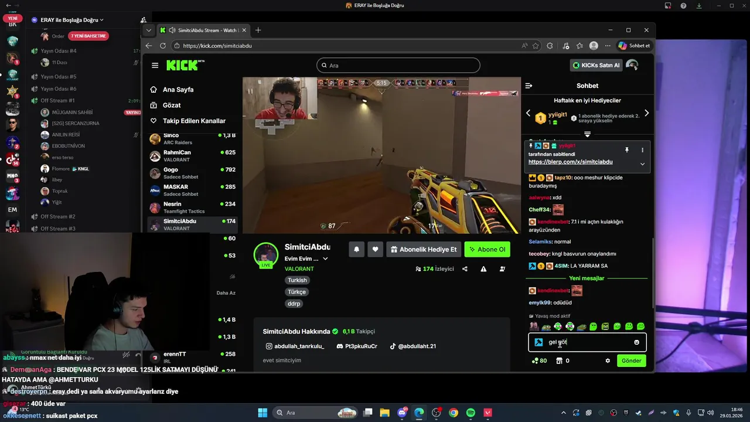Show previous top gifter arrow
750x422 pixels.
click(528, 113)
